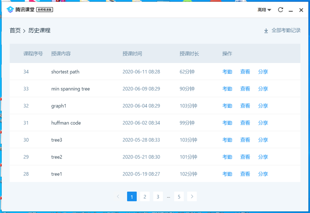
Task: Download all attendance records
Action: 282,31
